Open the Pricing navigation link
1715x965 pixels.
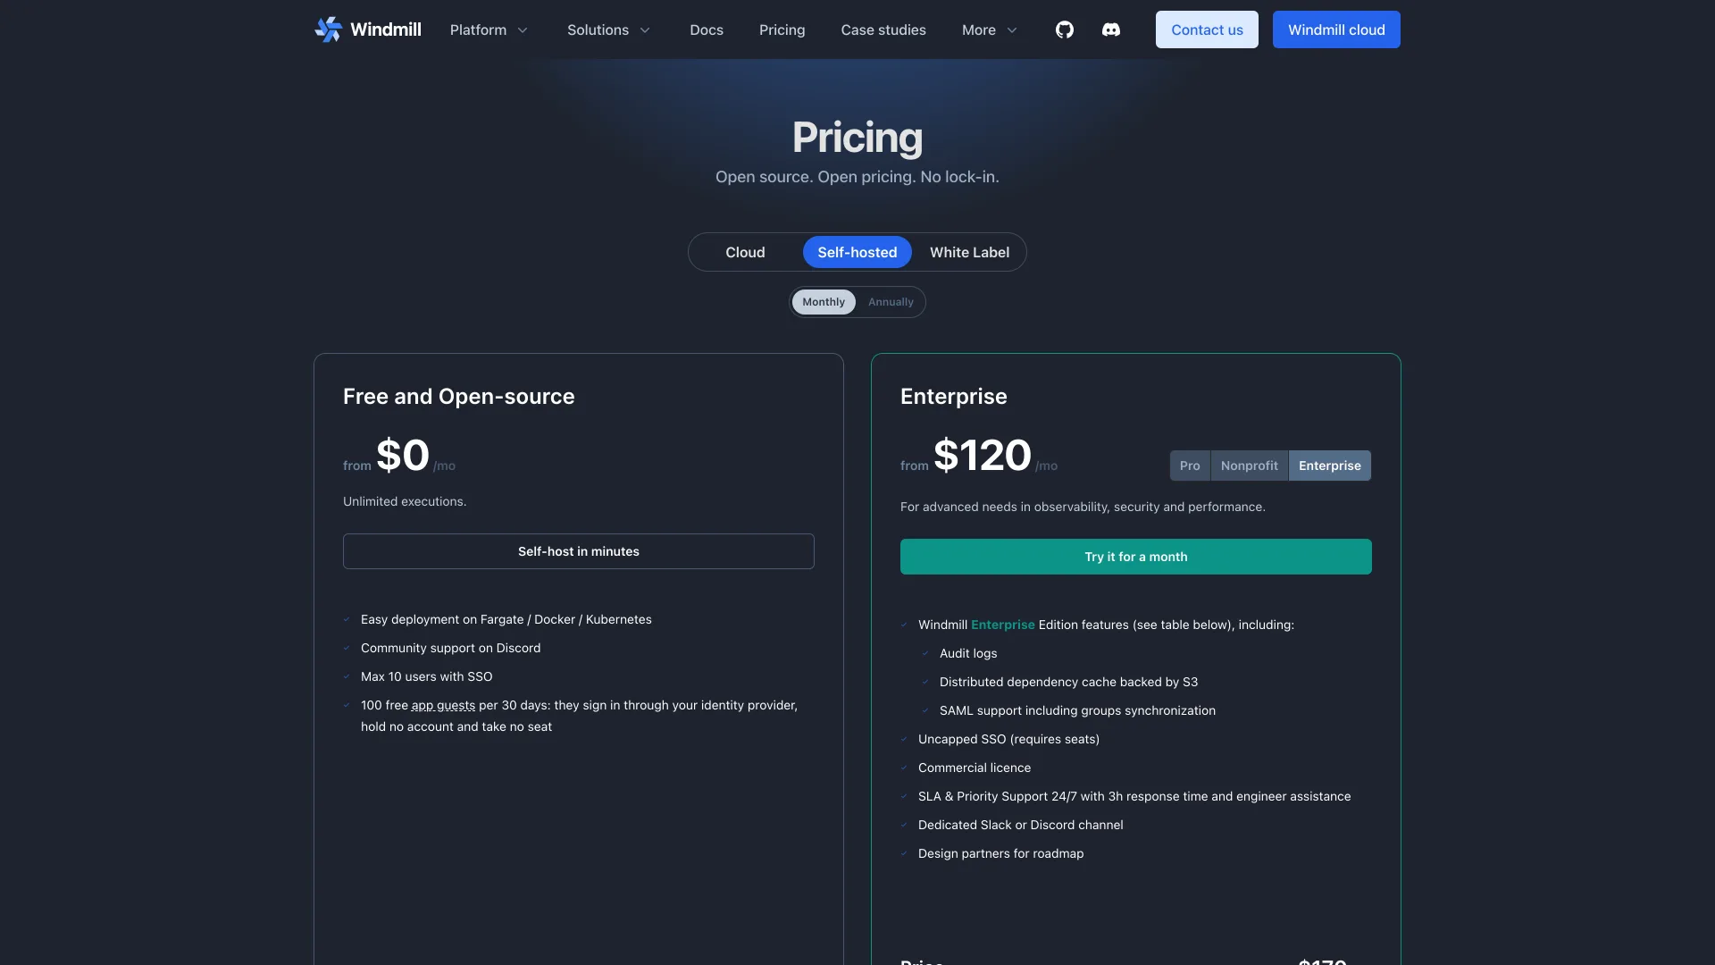[782, 29]
